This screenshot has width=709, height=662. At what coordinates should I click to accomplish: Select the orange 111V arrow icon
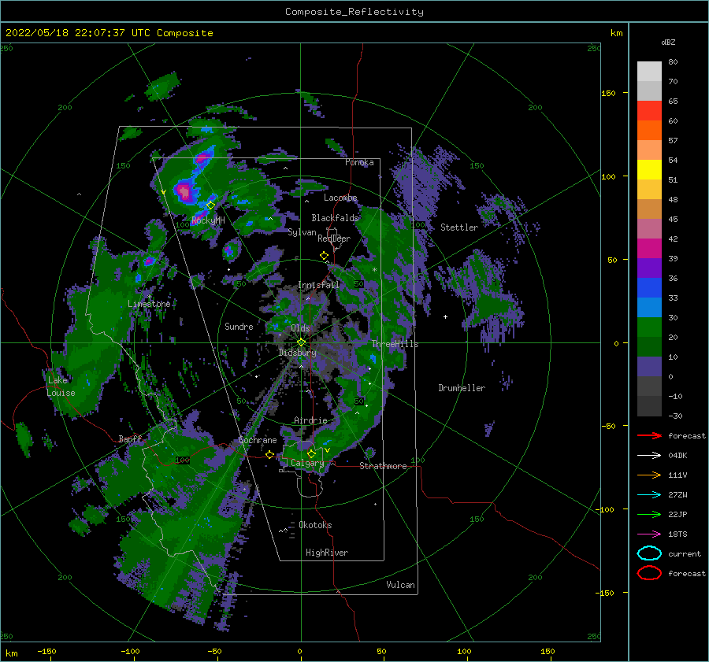pos(649,475)
